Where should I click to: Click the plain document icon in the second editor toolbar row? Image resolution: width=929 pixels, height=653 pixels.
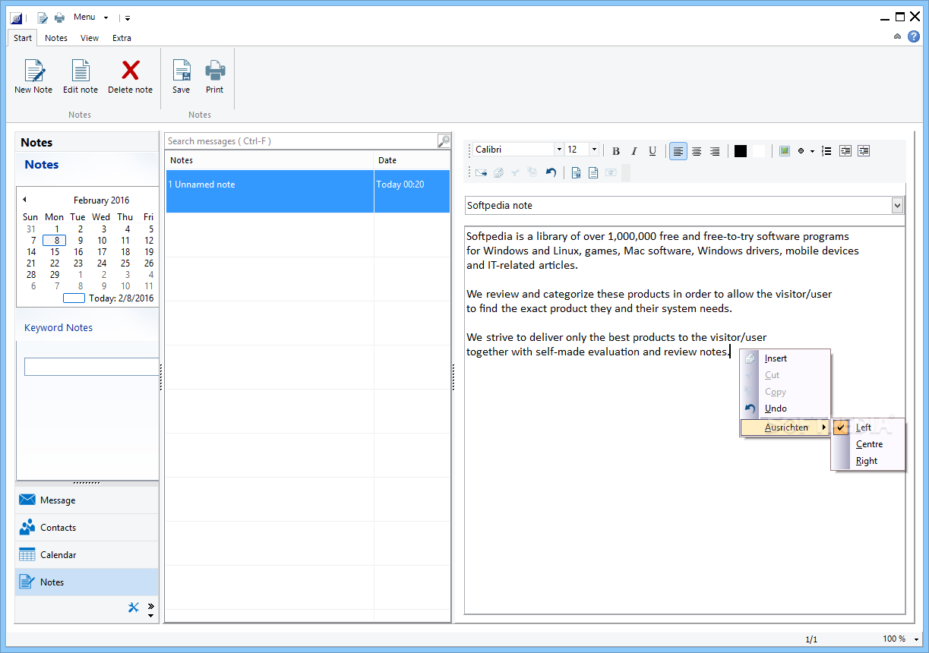[x=593, y=172]
